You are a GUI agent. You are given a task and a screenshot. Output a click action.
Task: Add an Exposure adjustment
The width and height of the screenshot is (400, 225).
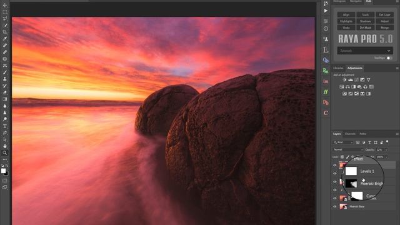tap(362, 80)
